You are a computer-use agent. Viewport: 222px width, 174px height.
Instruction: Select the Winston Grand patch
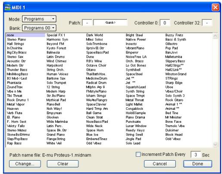point(175,74)
